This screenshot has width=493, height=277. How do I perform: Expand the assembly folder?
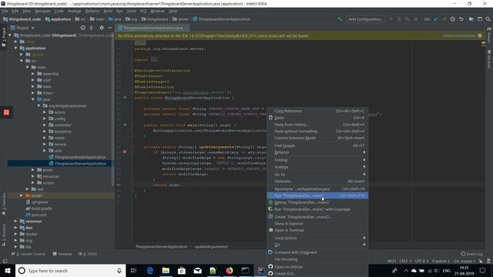33,74
